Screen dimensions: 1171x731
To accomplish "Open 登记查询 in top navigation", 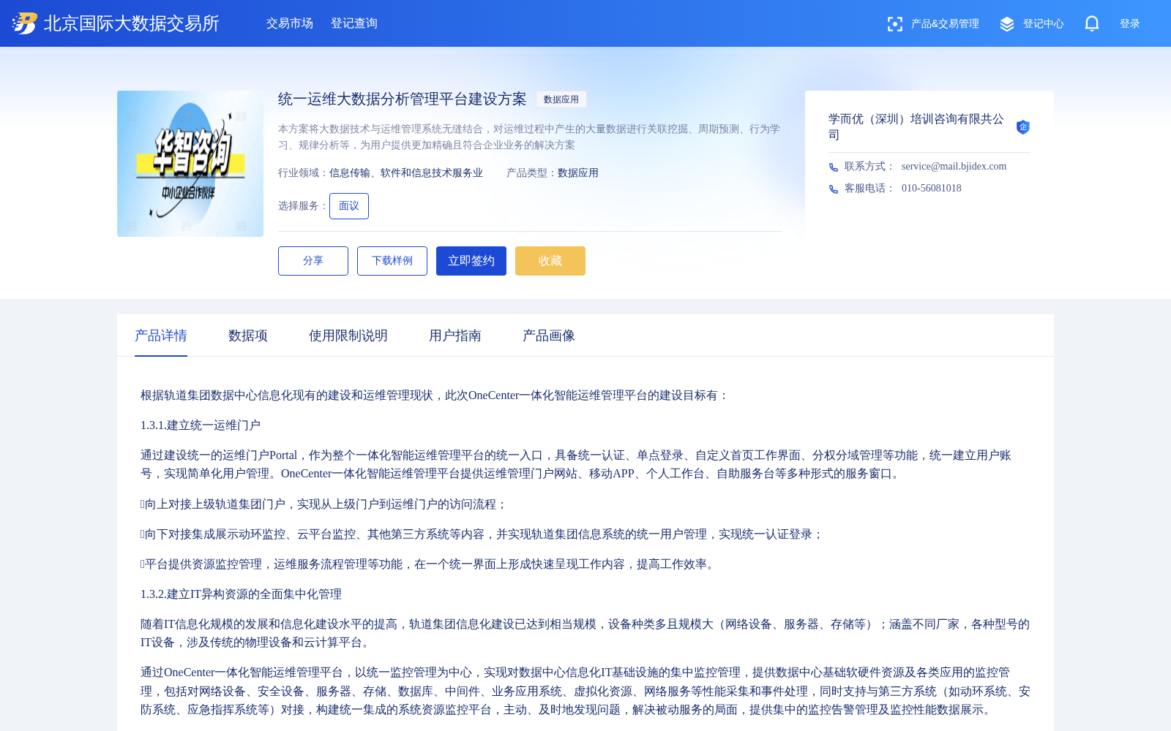I will [x=354, y=23].
